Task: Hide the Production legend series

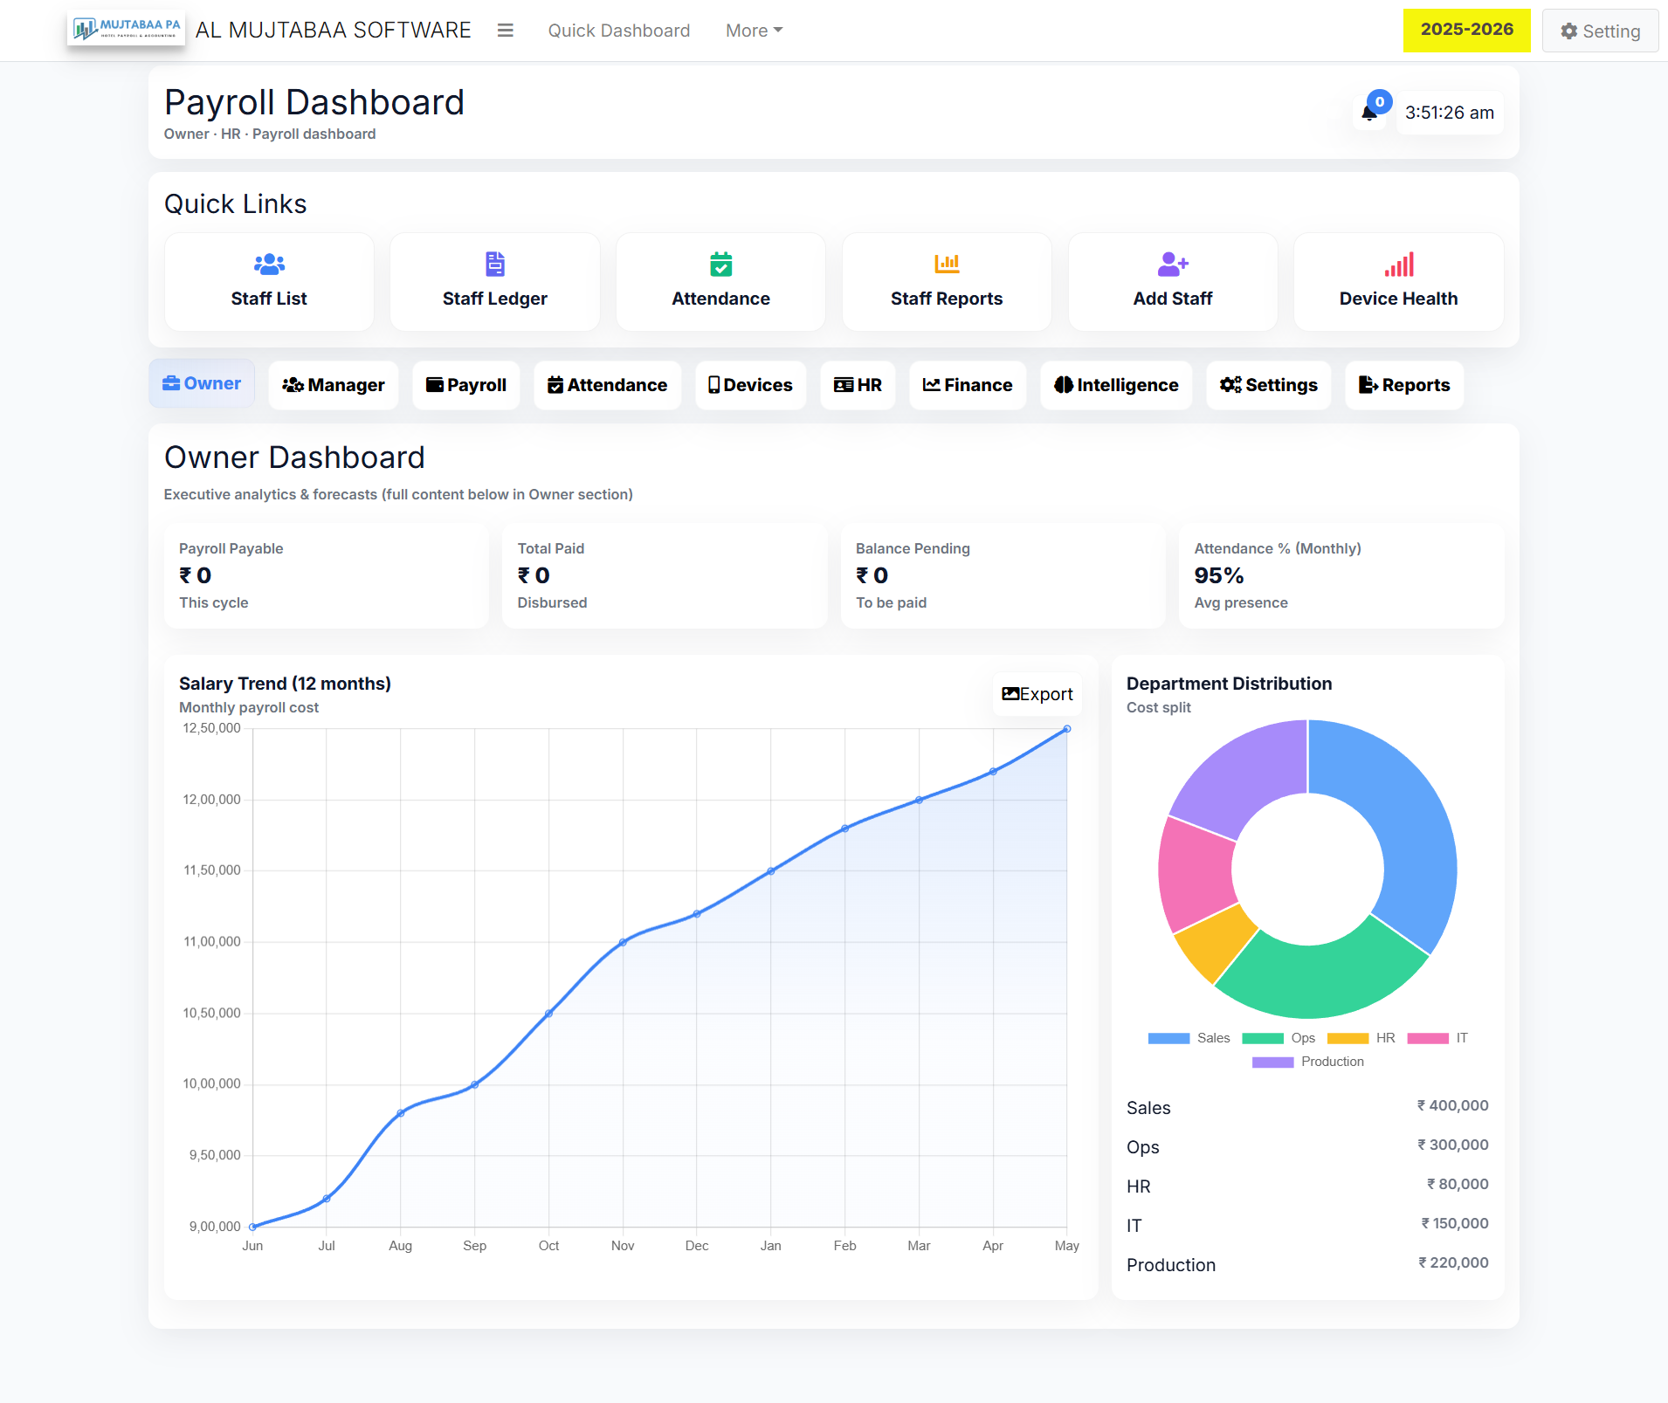Action: pyautogui.click(x=1307, y=1062)
